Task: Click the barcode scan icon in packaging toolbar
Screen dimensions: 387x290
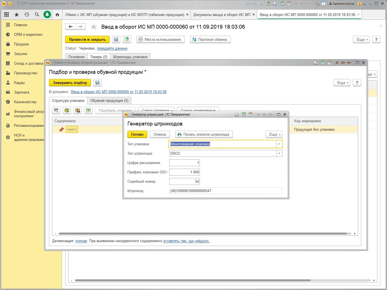Action: coord(56,110)
